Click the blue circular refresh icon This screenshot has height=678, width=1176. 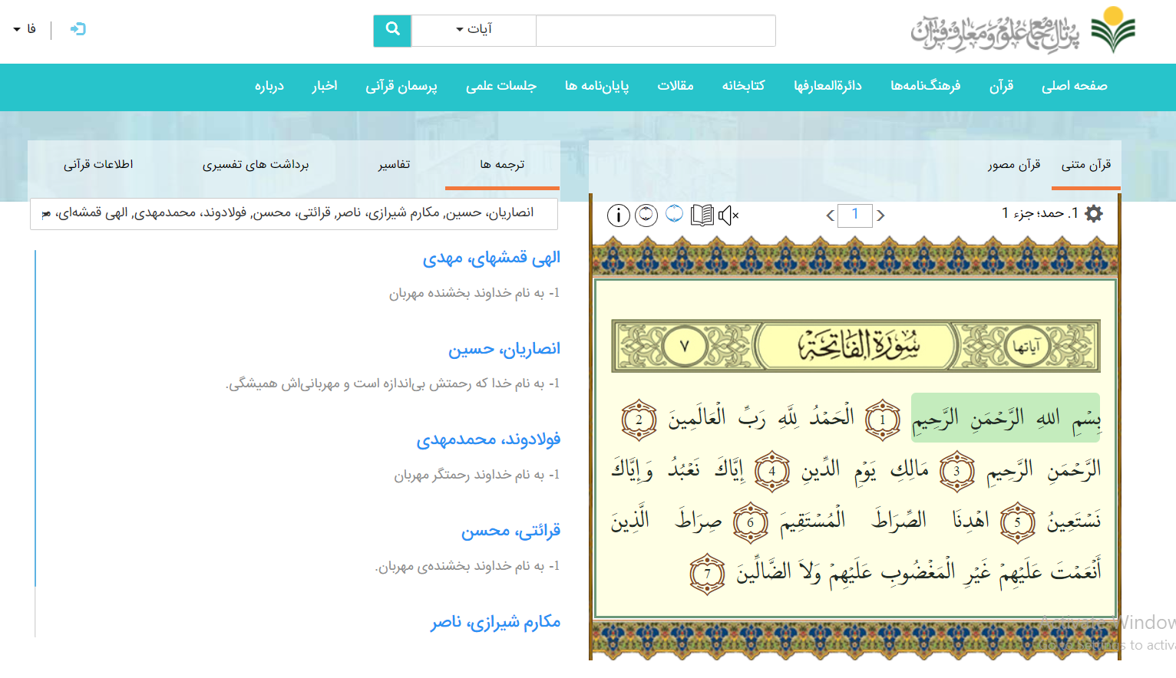674,214
